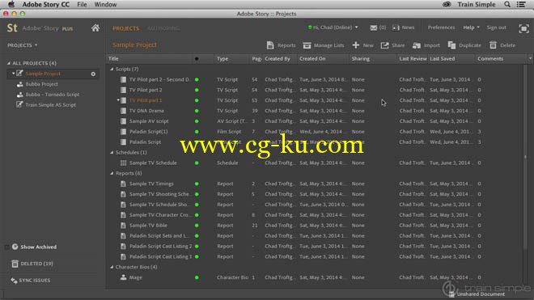Collapse the Character Bios (4) group

tap(112, 267)
